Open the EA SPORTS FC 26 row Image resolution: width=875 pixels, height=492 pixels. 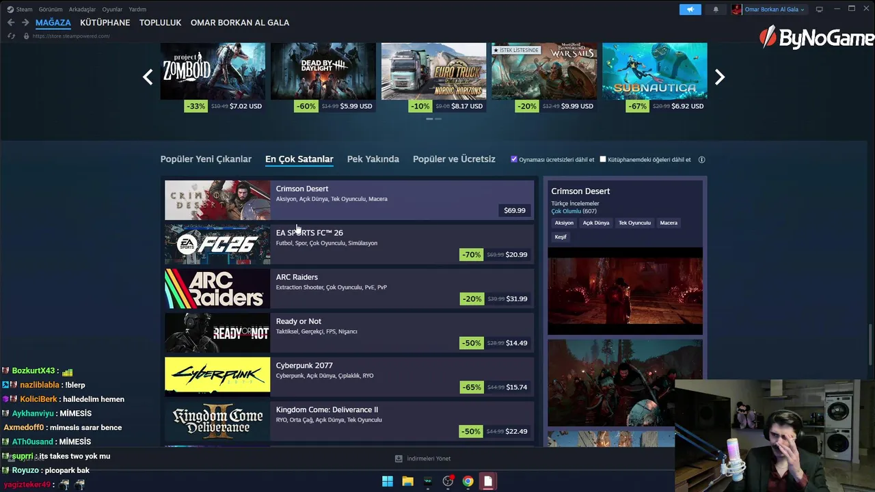click(x=349, y=245)
